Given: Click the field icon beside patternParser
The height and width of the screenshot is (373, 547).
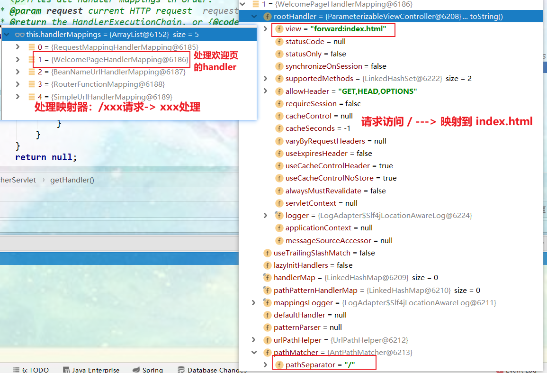Looking at the screenshot, I should click(x=267, y=327).
